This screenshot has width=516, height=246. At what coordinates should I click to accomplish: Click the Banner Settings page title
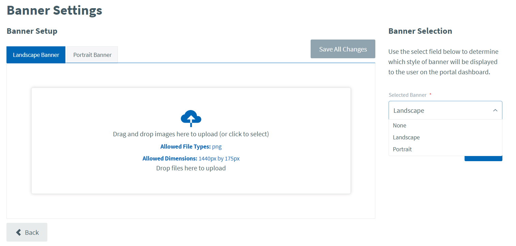54,10
